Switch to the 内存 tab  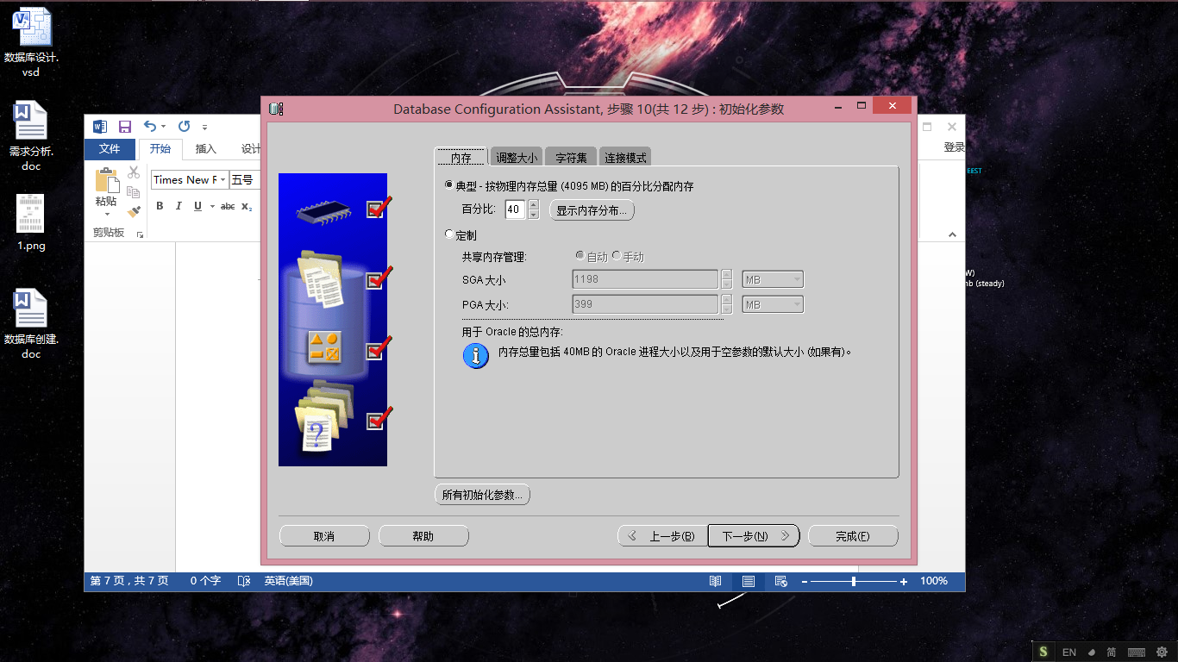(x=461, y=158)
